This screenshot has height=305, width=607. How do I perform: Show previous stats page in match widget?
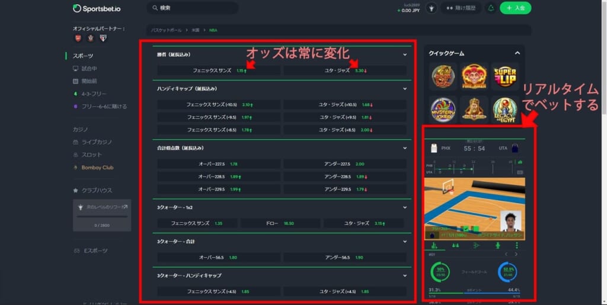(x=506, y=254)
